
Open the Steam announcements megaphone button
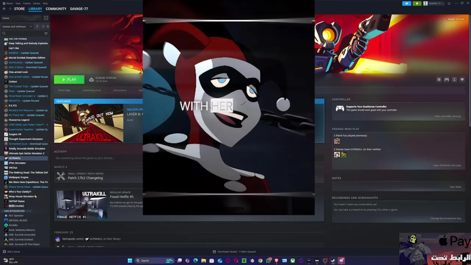coord(407,3)
